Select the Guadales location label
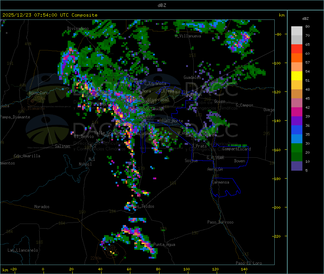Viewport: 324px width, 274px height. (x=192, y=77)
